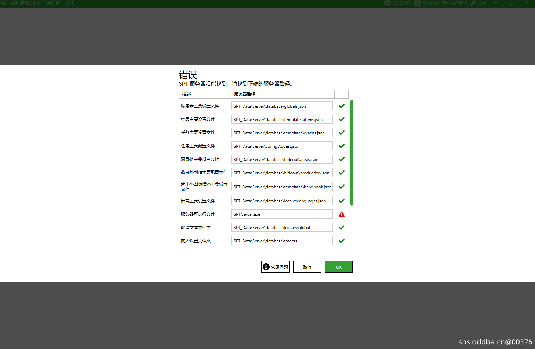Image resolution: width=535 pixels, height=349 pixels.
Task: Click the green OK button
Action: [x=339, y=267]
